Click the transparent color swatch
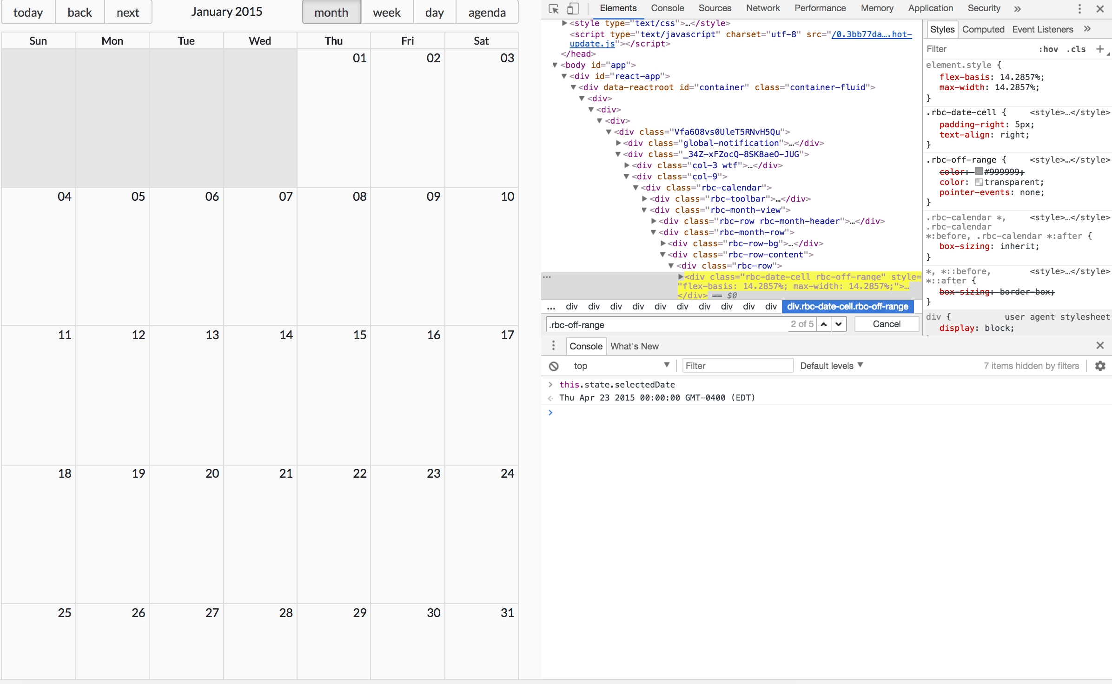The height and width of the screenshot is (684, 1112). (979, 182)
